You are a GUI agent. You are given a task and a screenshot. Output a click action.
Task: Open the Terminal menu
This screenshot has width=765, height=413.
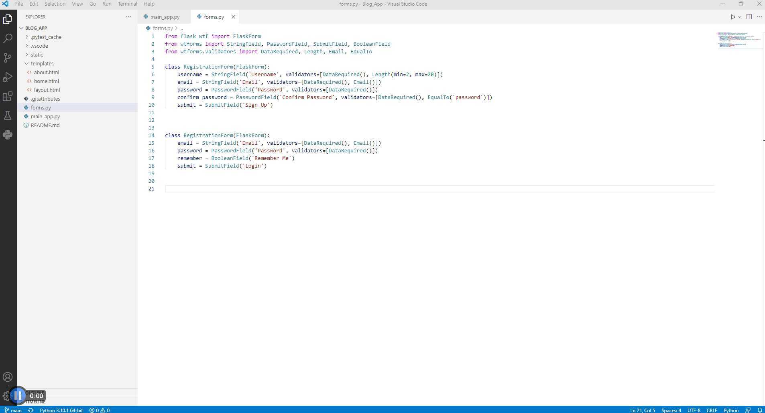pos(127,4)
